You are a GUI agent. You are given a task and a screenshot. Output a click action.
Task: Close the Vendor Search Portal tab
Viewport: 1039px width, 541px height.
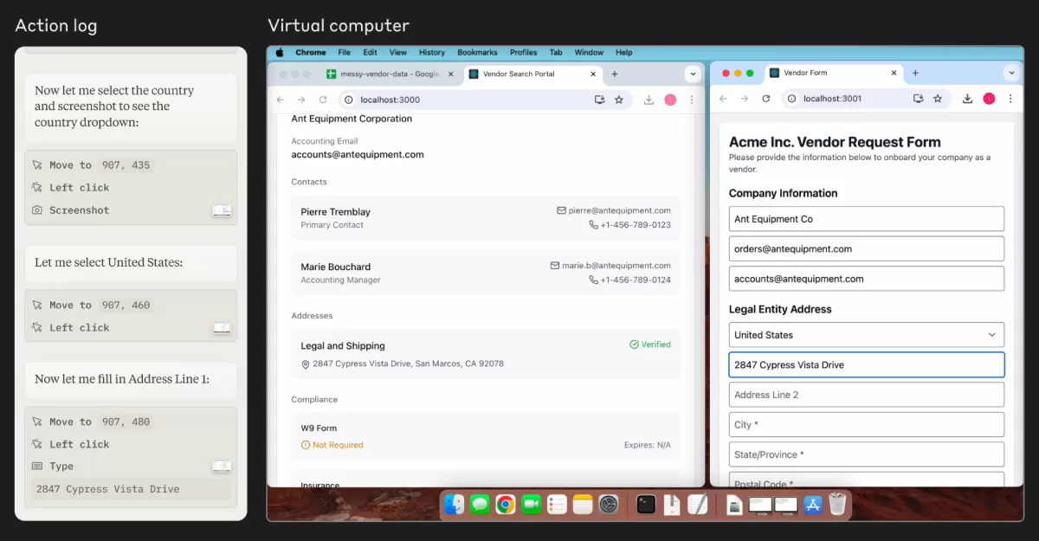coord(594,74)
